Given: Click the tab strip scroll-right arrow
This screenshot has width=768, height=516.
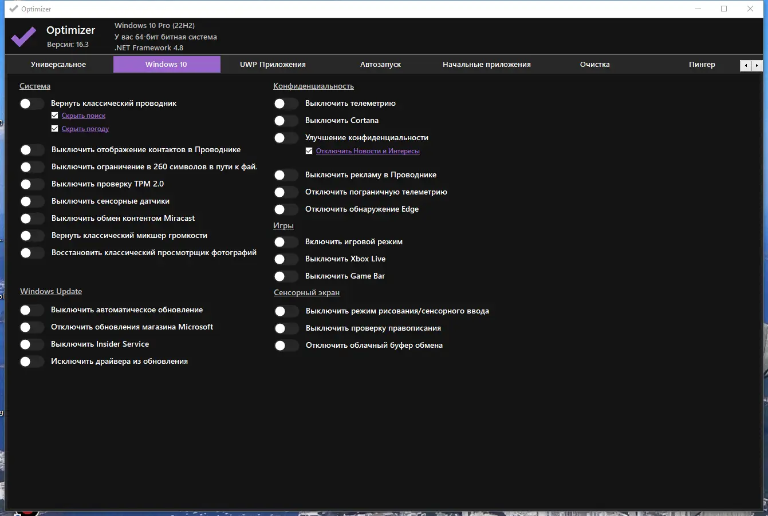Looking at the screenshot, I should [757, 66].
